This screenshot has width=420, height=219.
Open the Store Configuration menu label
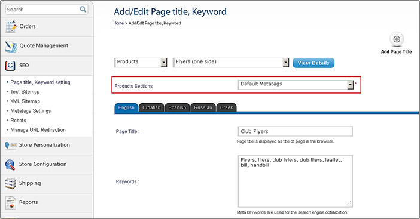pyautogui.click(x=42, y=164)
